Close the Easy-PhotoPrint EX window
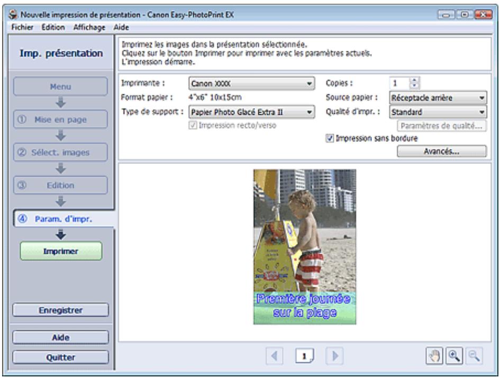The image size is (500, 378). (483, 14)
